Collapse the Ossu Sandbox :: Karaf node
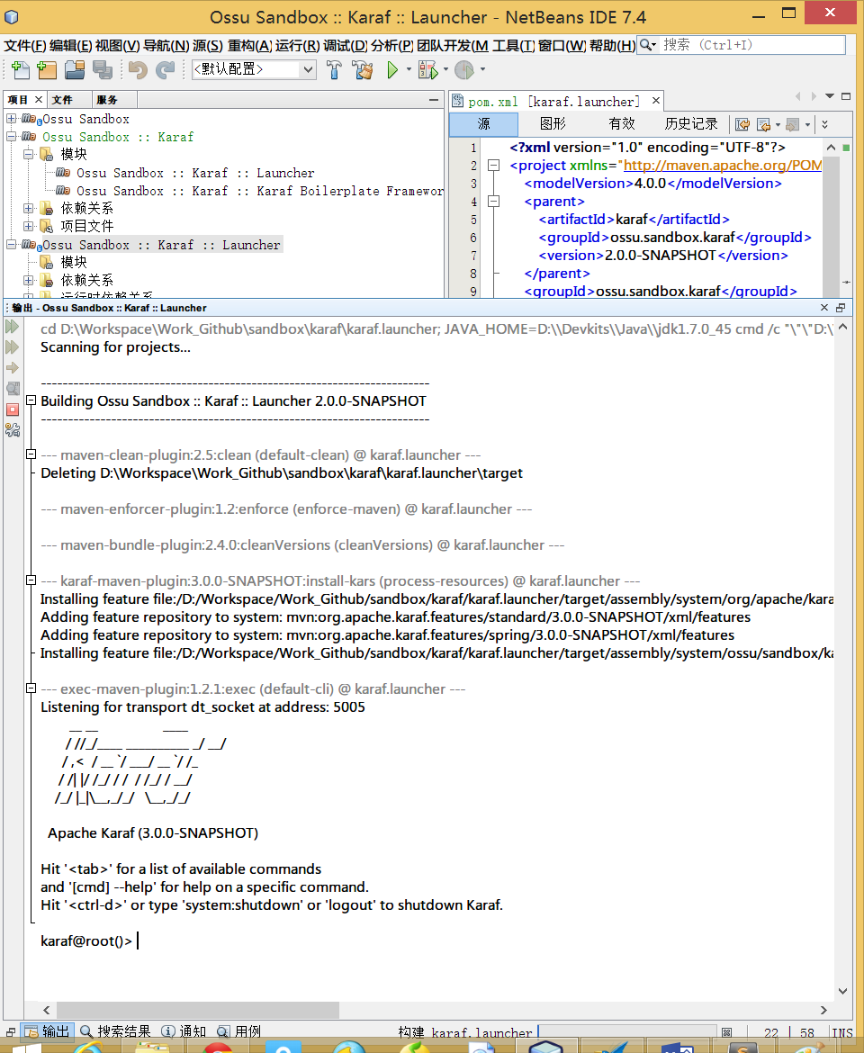The width and height of the screenshot is (864, 1053). coord(12,136)
